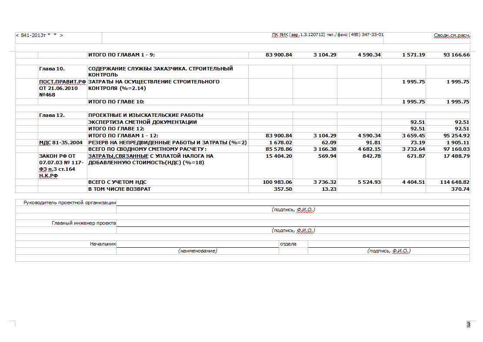The height and width of the screenshot is (342, 483).
Task: Click the total 93 166.66
Action: click(456, 55)
